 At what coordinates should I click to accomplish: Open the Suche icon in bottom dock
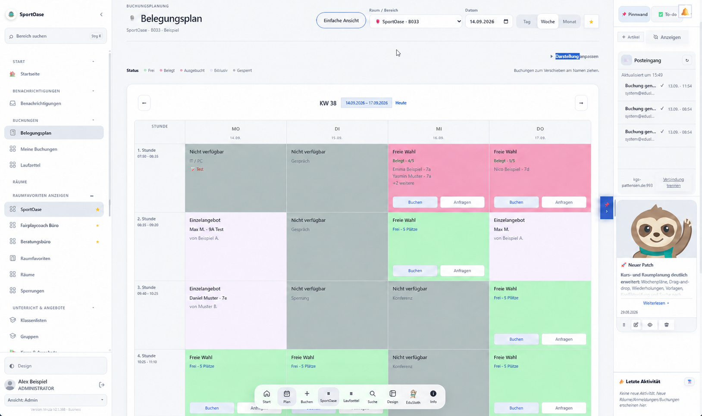(372, 397)
